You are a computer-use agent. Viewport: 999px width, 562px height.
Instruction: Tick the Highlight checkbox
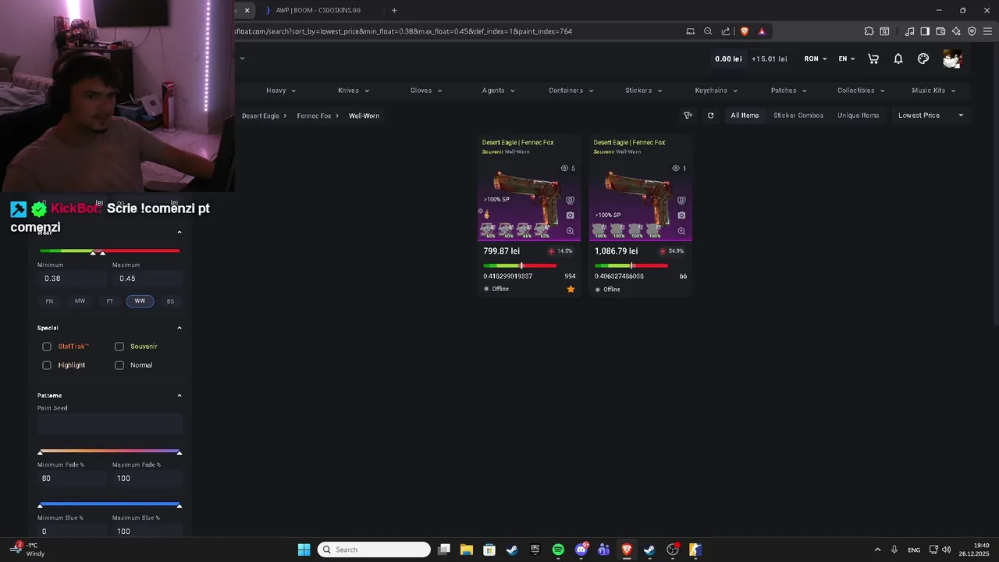click(x=47, y=365)
